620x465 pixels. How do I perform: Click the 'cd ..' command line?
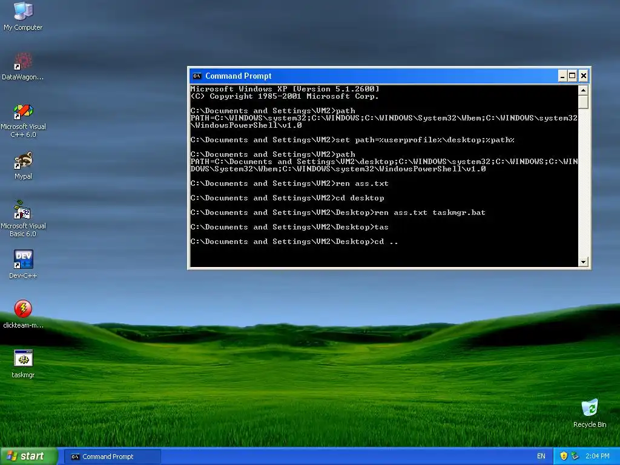294,242
